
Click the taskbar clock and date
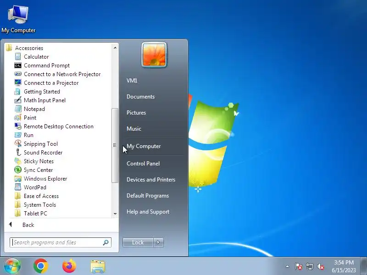344,266
